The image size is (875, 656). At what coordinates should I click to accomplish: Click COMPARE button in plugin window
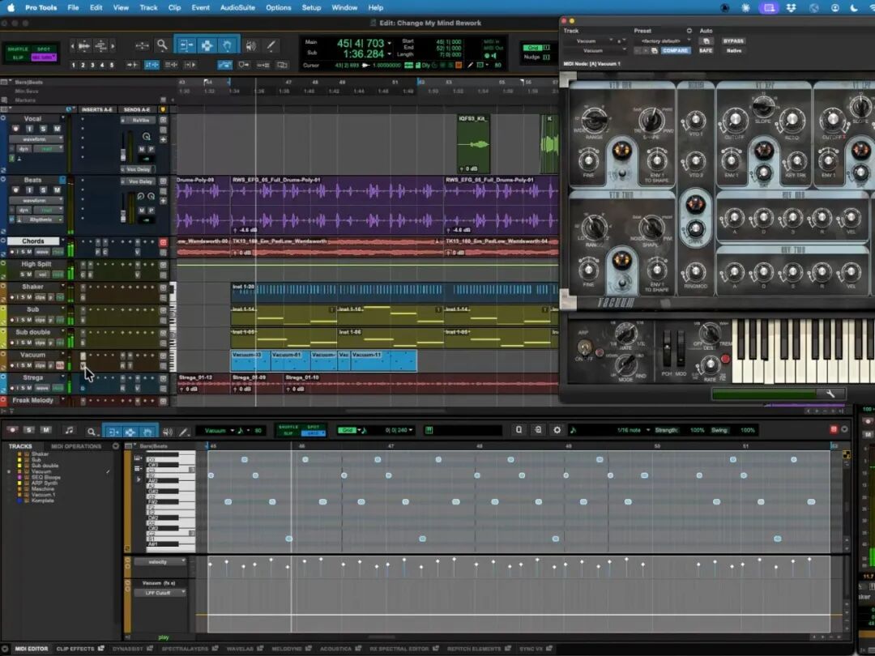pyautogui.click(x=675, y=50)
